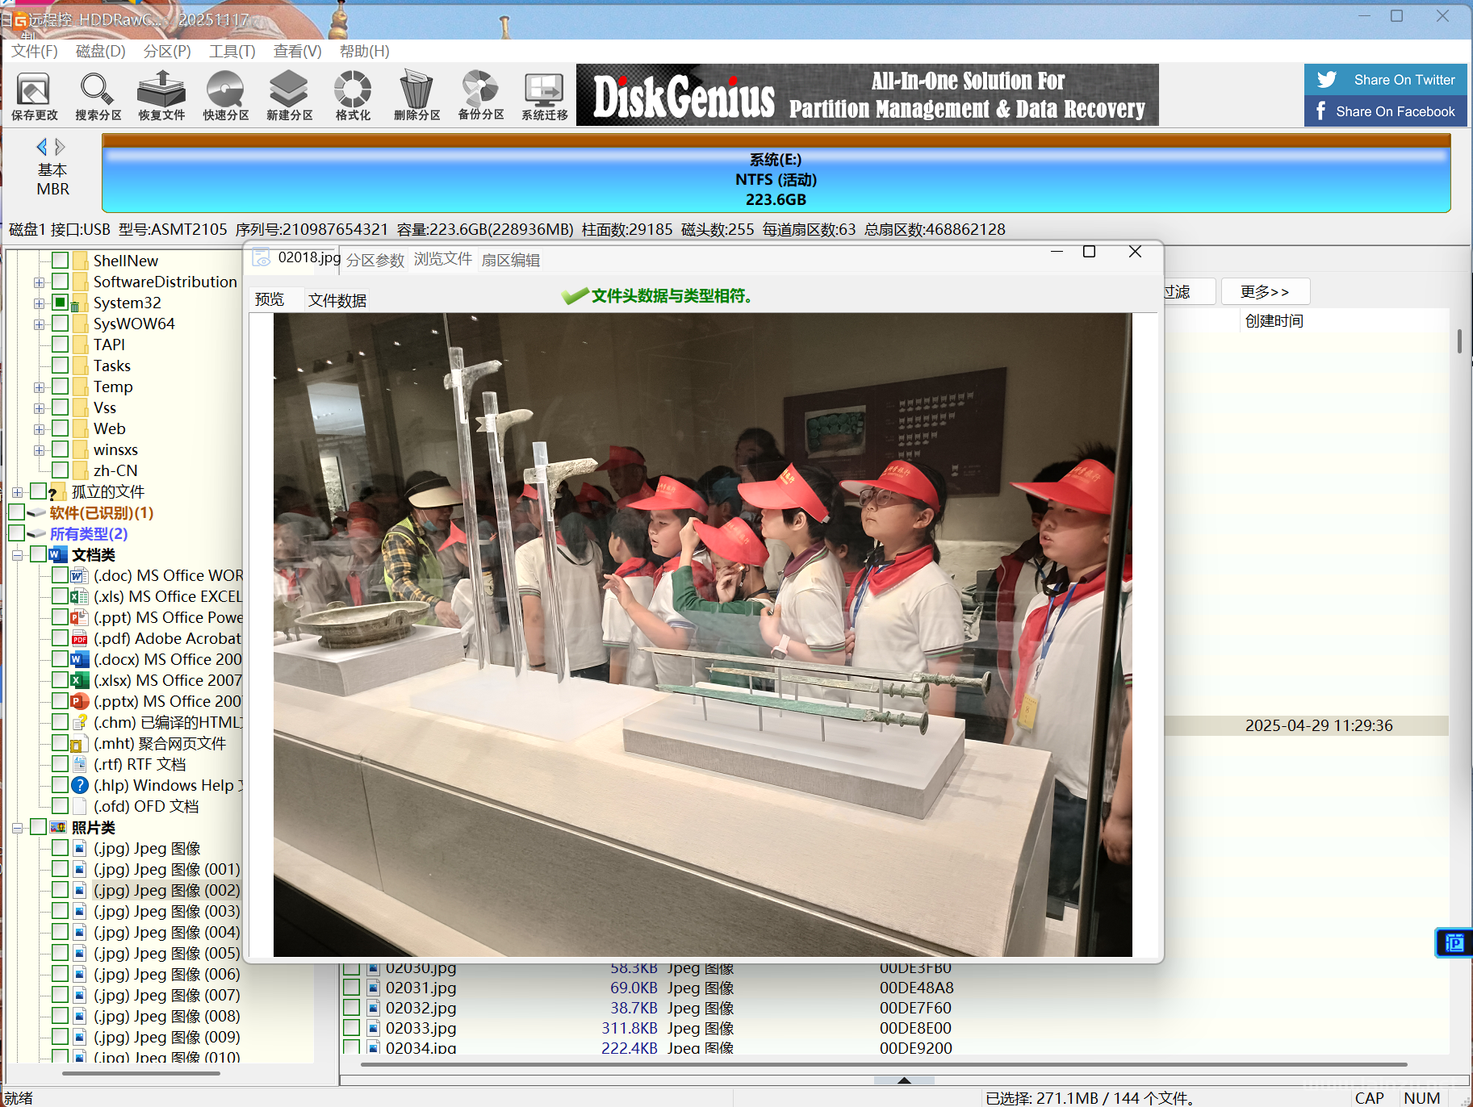The height and width of the screenshot is (1107, 1473).
Task: Check the box next to 02031.jpg
Action: [x=351, y=988]
